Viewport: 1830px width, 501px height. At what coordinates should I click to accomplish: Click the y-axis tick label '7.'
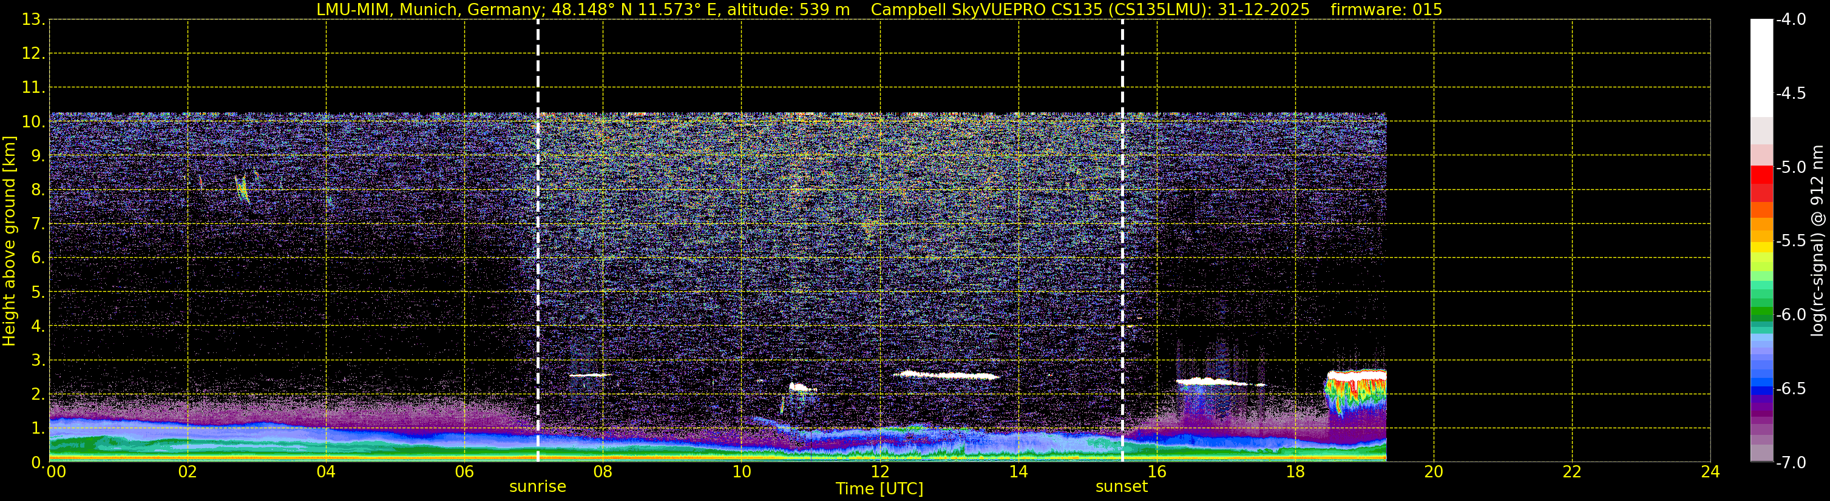click(x=38, y=224)
